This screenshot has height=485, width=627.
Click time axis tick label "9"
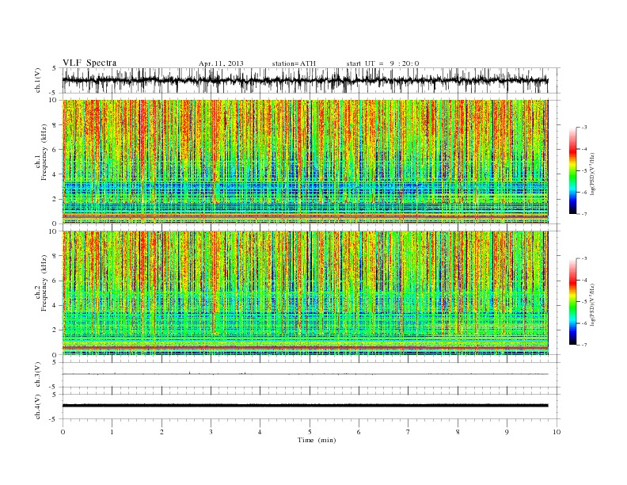507,432
